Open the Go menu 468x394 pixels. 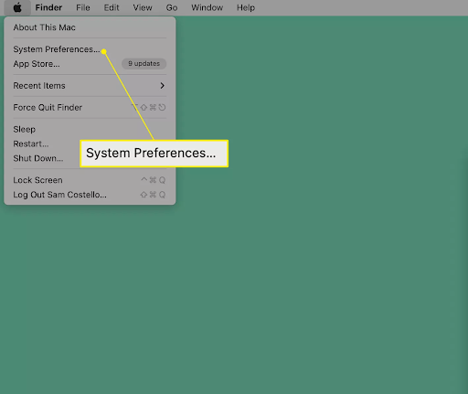point(172,7)
